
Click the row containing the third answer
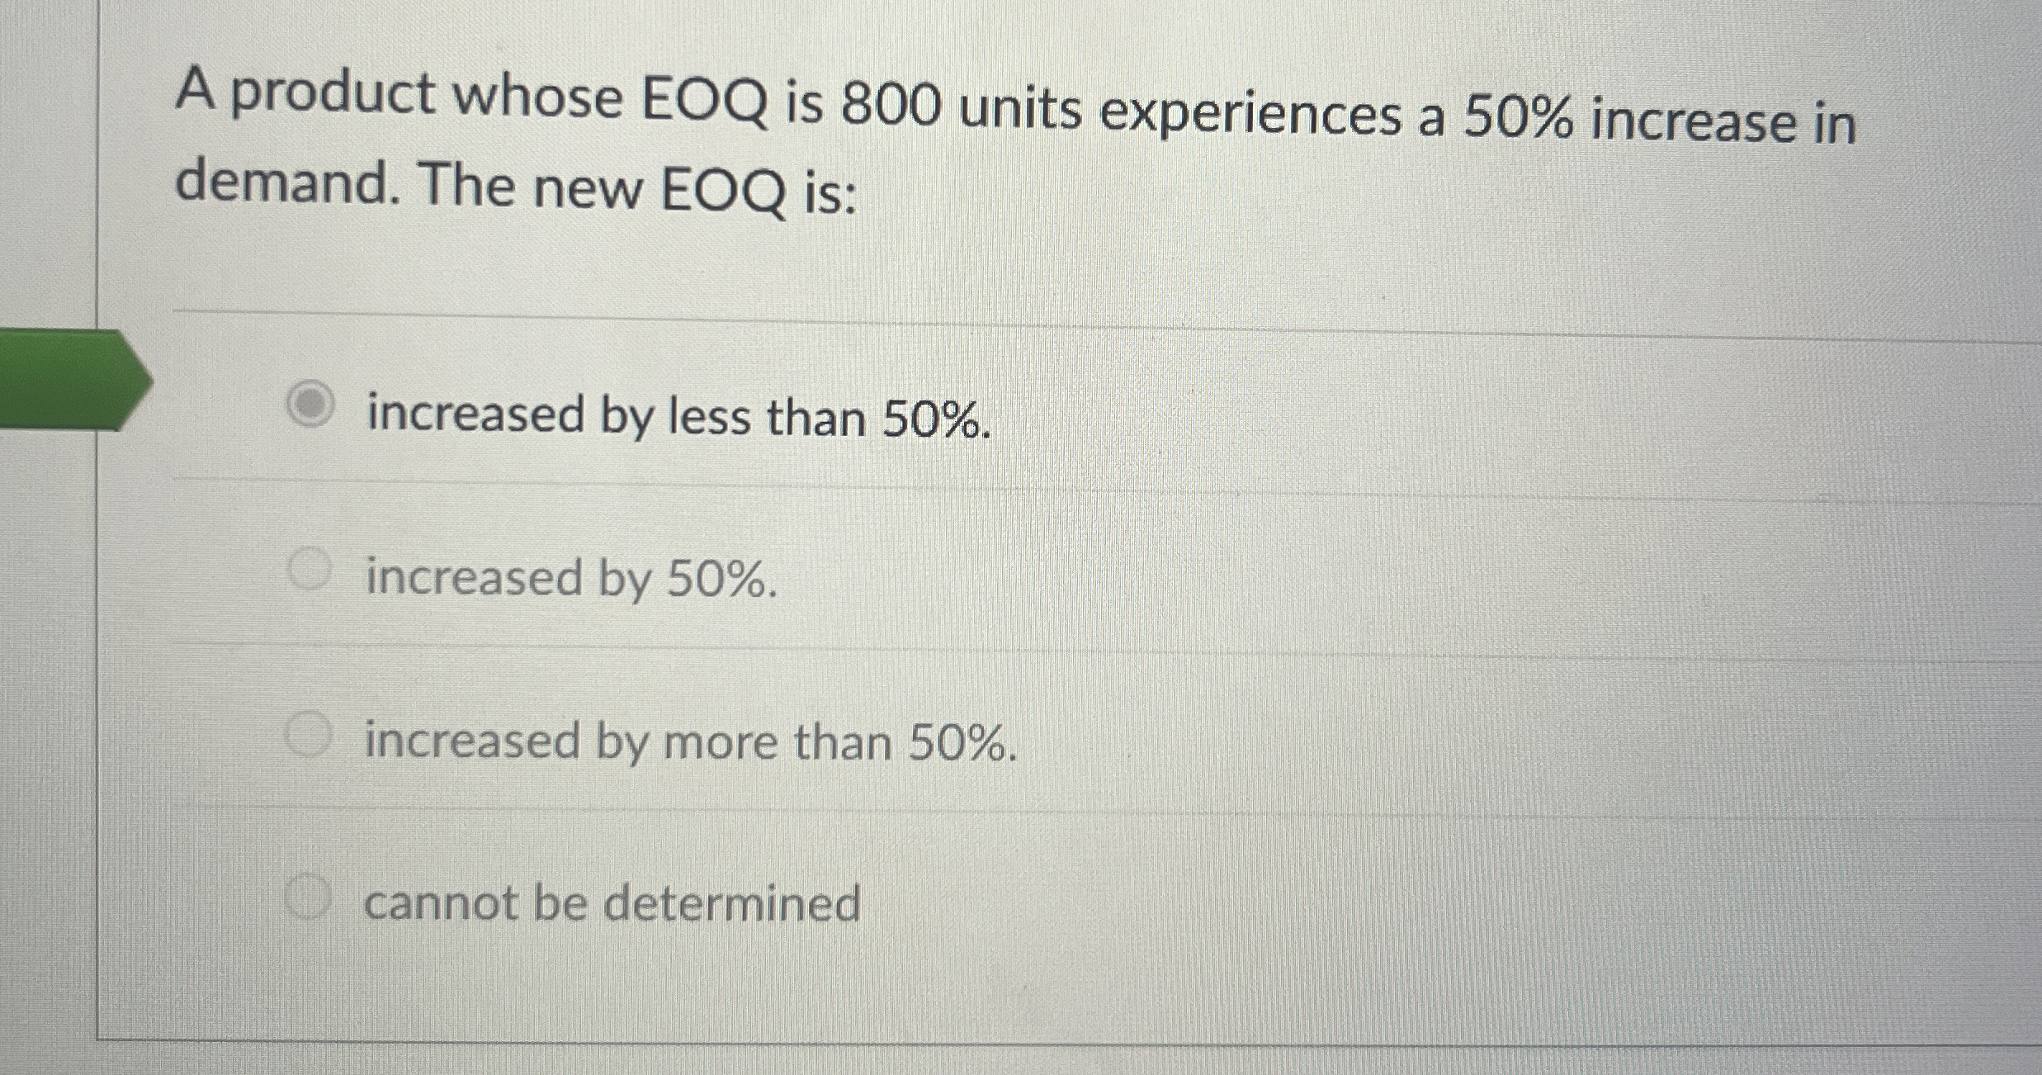(x=990, y=735)
